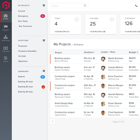Click the Chad Sandoval leader name

115,112
